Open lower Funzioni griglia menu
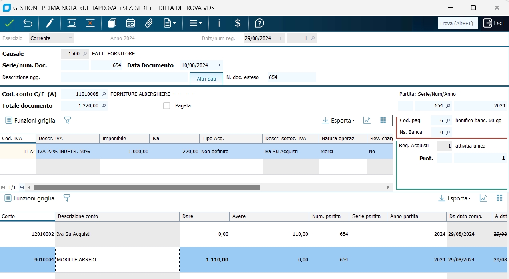The image size is (509, 279). click(x=29, y=198)
